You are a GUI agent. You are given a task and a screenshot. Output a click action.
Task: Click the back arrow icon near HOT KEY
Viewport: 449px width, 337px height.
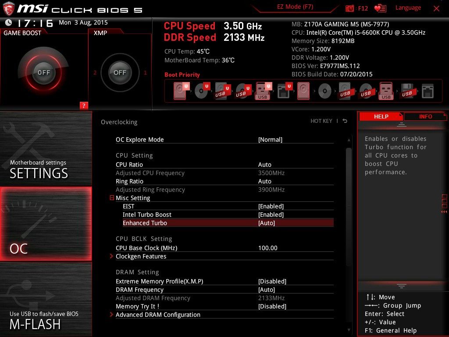click(345, 121)
